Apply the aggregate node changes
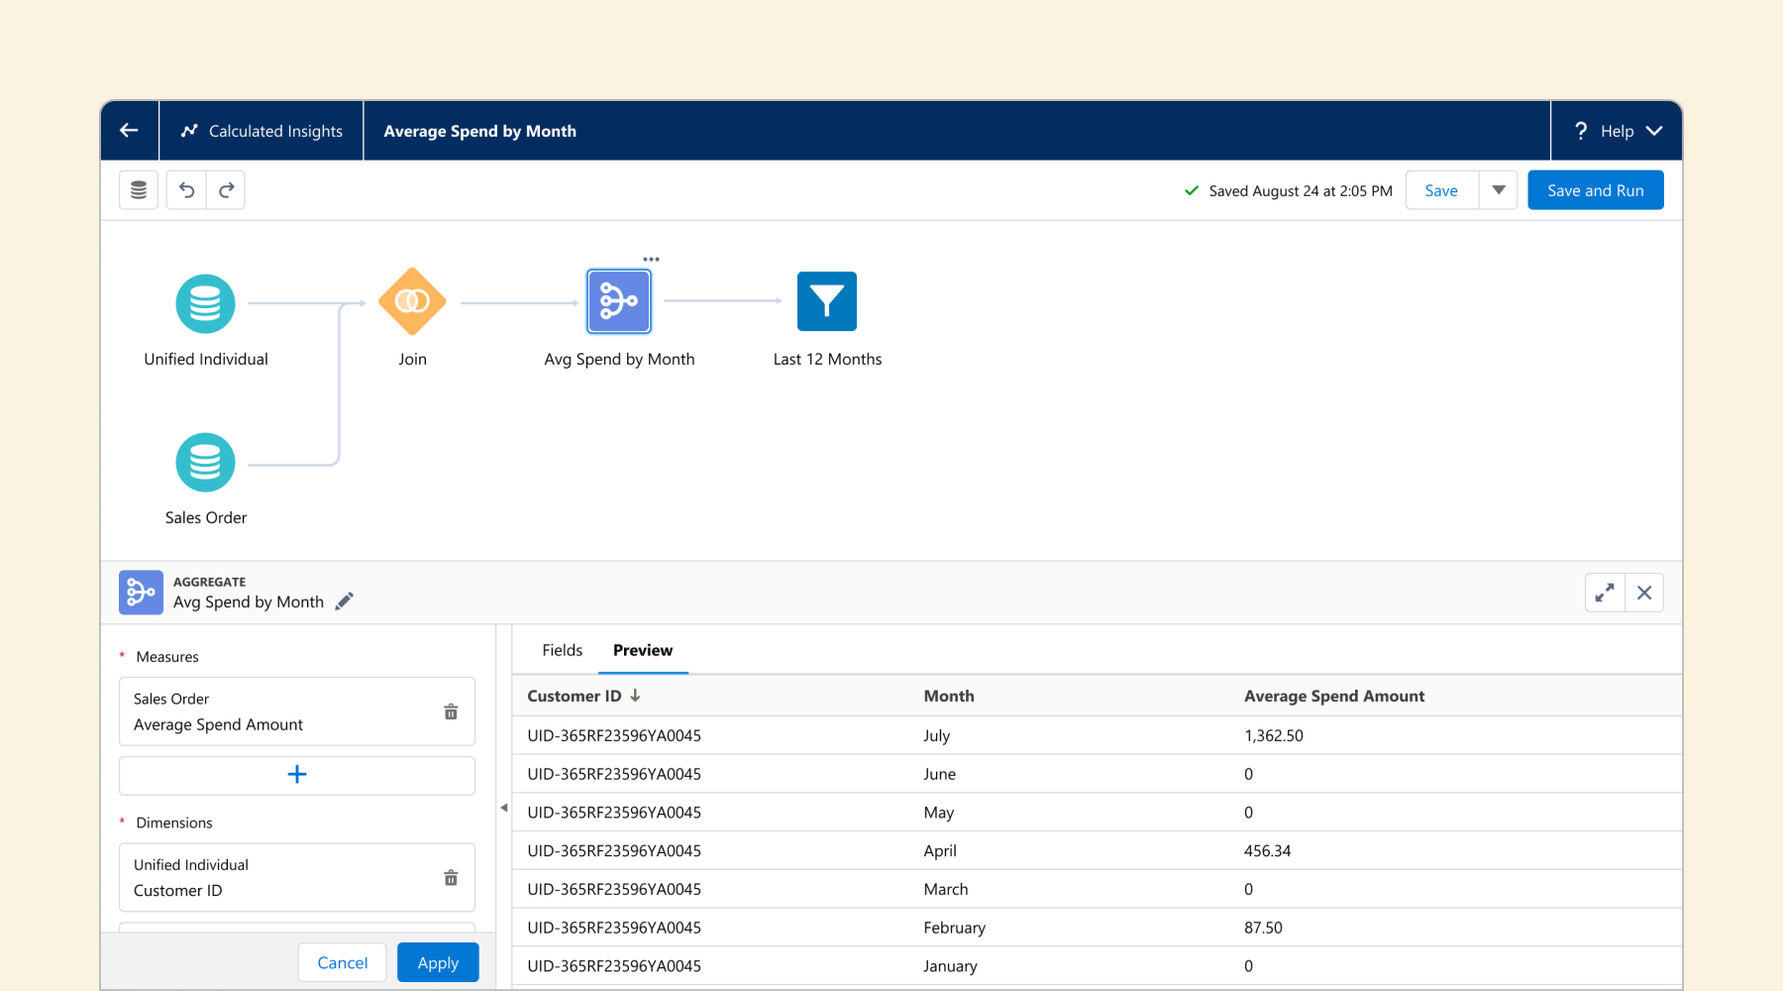 438,961
